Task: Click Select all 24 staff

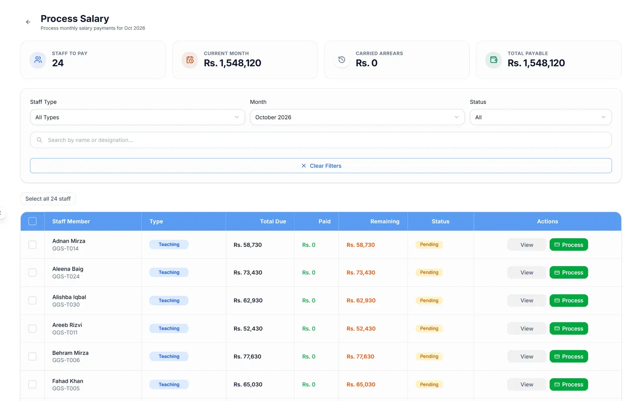Action: click(x=48, y=198)
